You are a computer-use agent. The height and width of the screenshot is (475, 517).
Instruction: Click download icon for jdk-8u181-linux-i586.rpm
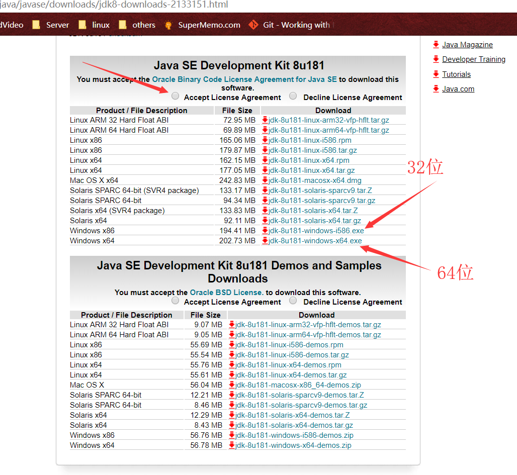tap(265, 140)
